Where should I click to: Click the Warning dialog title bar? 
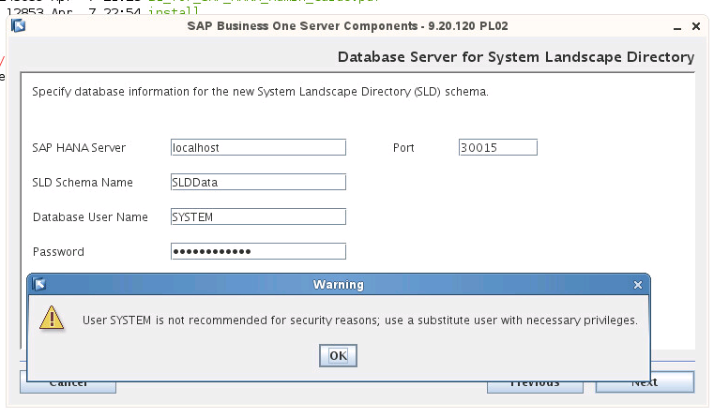point(339,285)
